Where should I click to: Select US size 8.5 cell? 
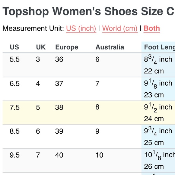(x=14, y=131)
